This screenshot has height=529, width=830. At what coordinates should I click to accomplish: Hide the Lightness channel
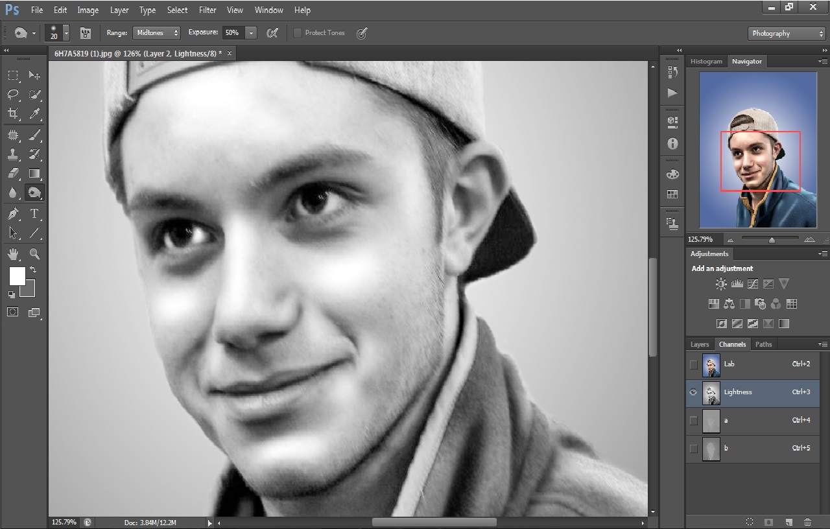point(694,392)
